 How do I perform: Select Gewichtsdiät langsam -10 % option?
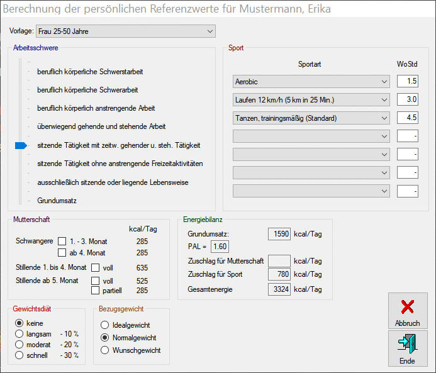(19, 333)
